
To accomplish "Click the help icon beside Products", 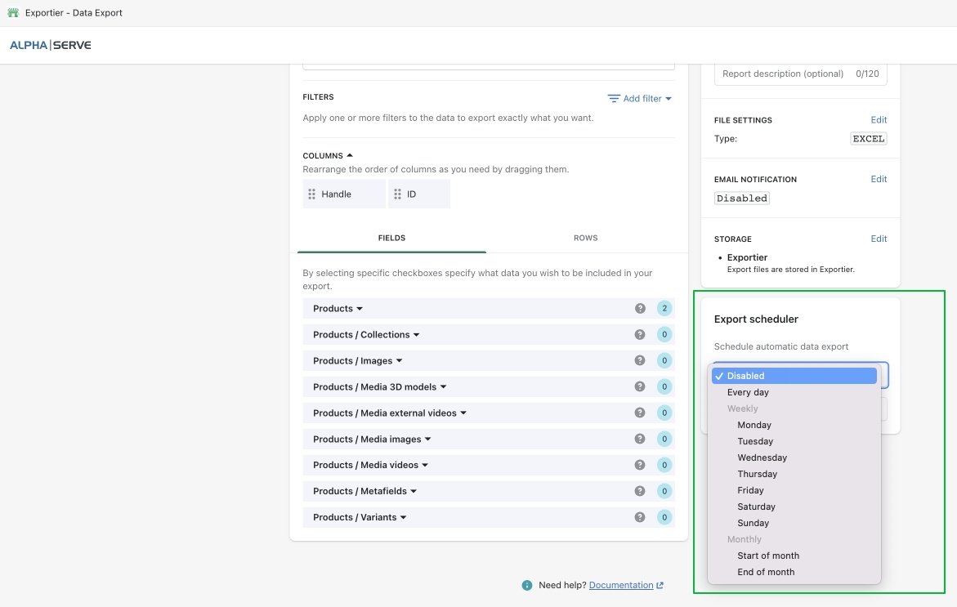I will 640,308.
